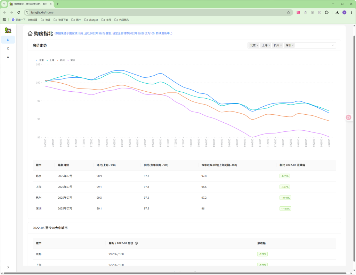Viewport: 356px width, 275px height.
Task: Open the apps grid in bookmarks bar
Action: pyautogui.click(x=4, y=20)
